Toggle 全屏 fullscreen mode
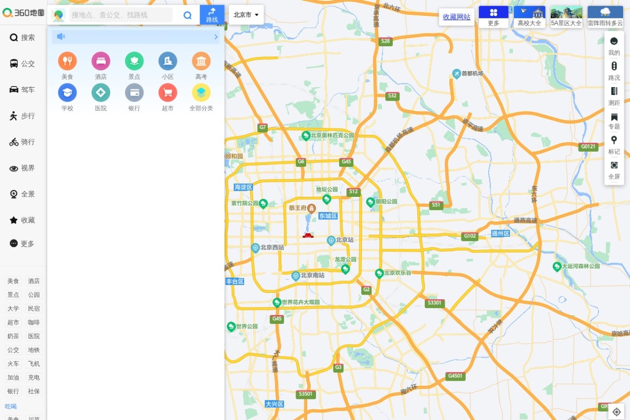630x420 pixels. 614,170
